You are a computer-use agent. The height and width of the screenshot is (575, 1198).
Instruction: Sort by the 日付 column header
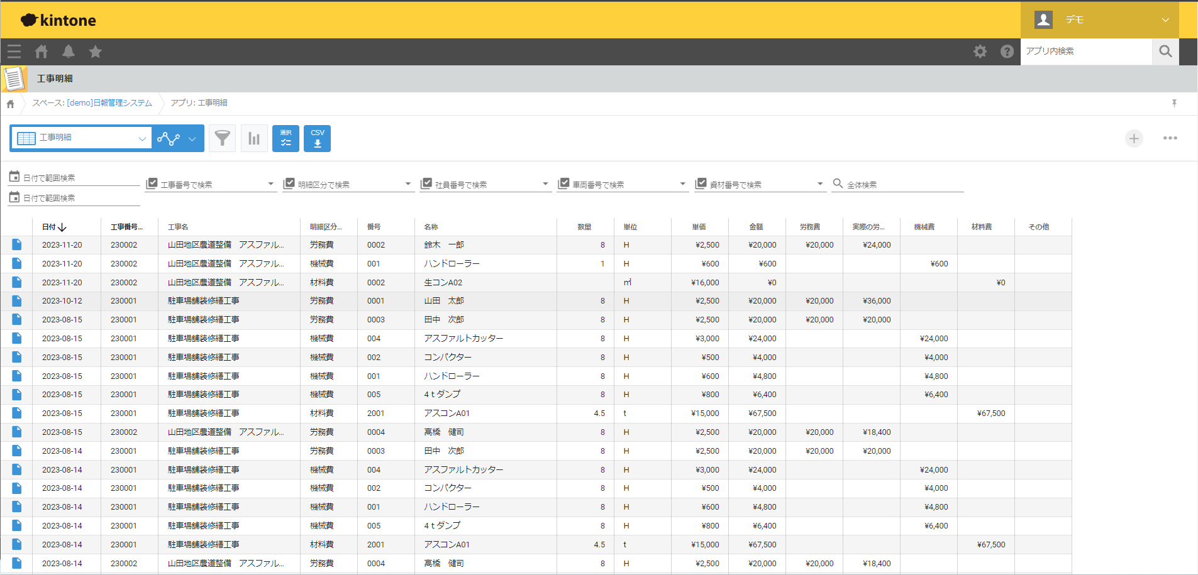[x=53, y=227]
